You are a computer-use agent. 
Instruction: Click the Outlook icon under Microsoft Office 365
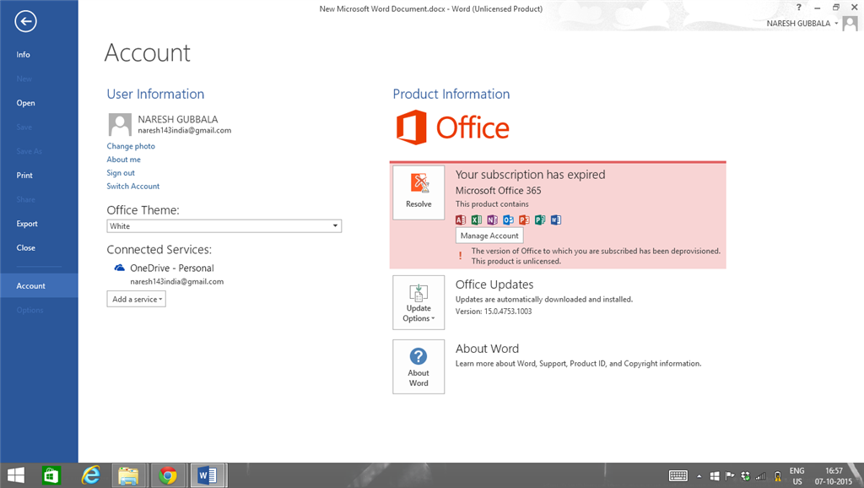click(509, 220)
